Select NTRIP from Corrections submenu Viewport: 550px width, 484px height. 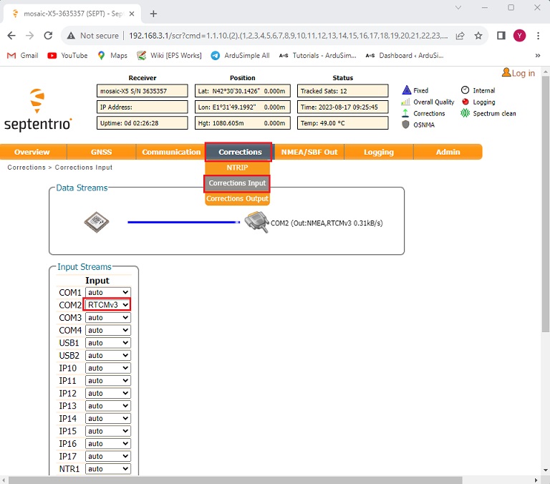tap(237, 168)
